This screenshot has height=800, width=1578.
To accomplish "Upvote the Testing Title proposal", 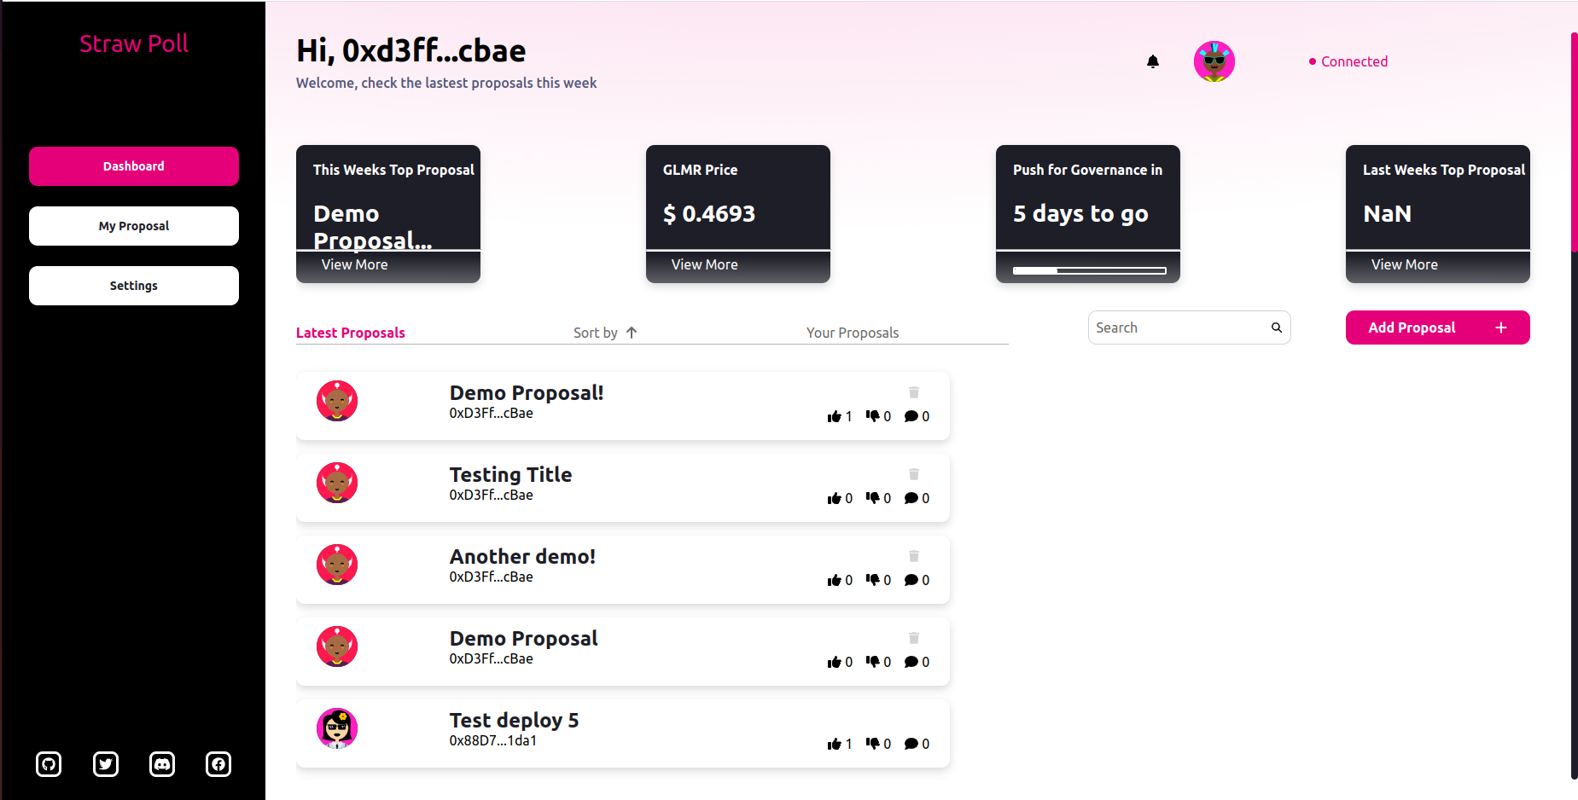I will click(x=836, y=497).
